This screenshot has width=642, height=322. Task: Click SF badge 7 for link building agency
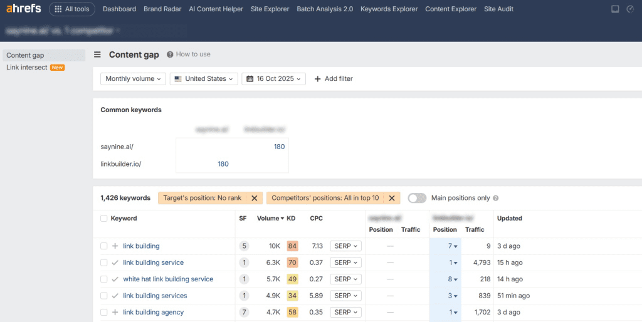[x=244, y=312]
